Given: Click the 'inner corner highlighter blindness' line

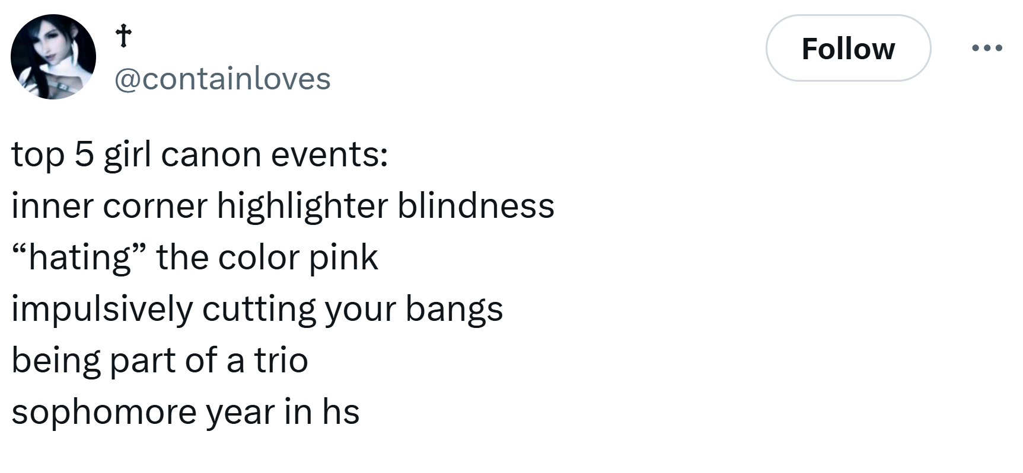Looking at the screenshot, I should point(283,206).
